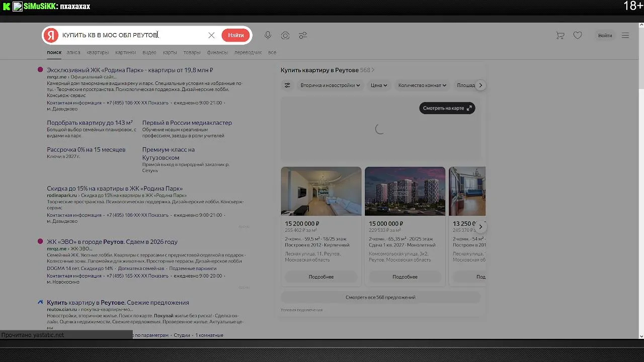Open Рассрочка 0% на 15 месяцев link

click(x=86, y=150)
